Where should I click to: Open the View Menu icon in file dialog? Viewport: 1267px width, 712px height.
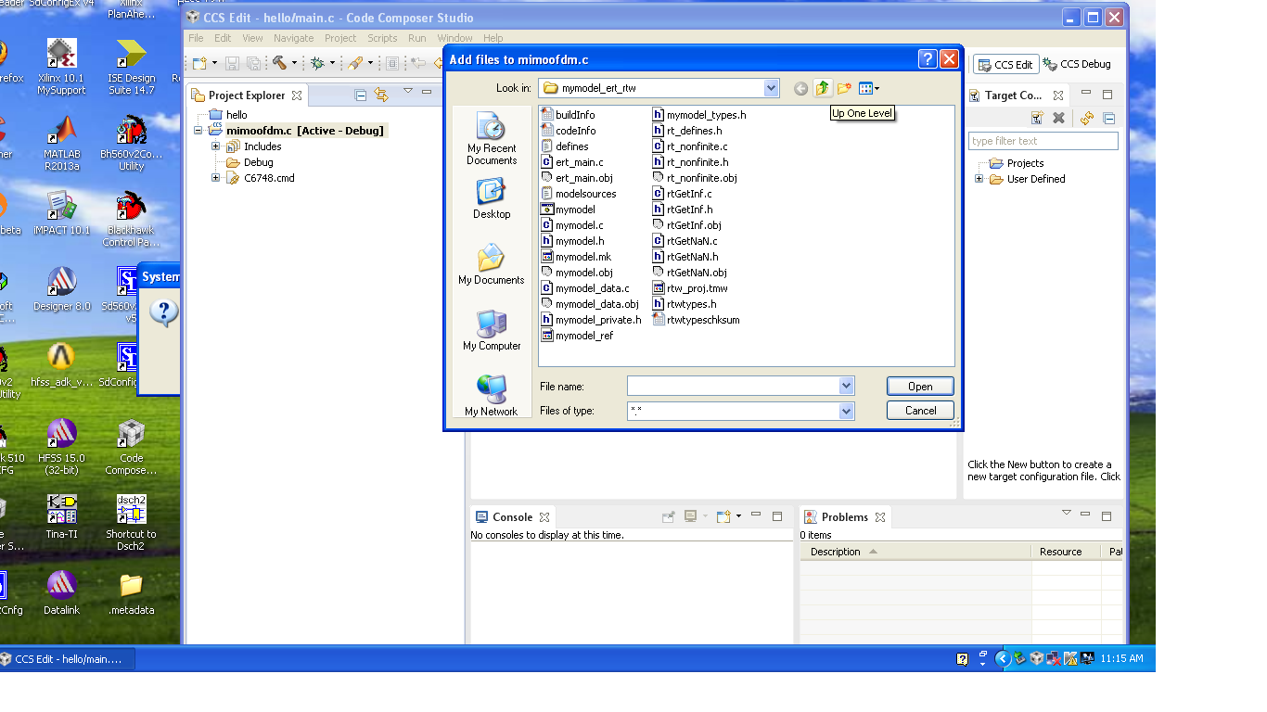[868, 88]
